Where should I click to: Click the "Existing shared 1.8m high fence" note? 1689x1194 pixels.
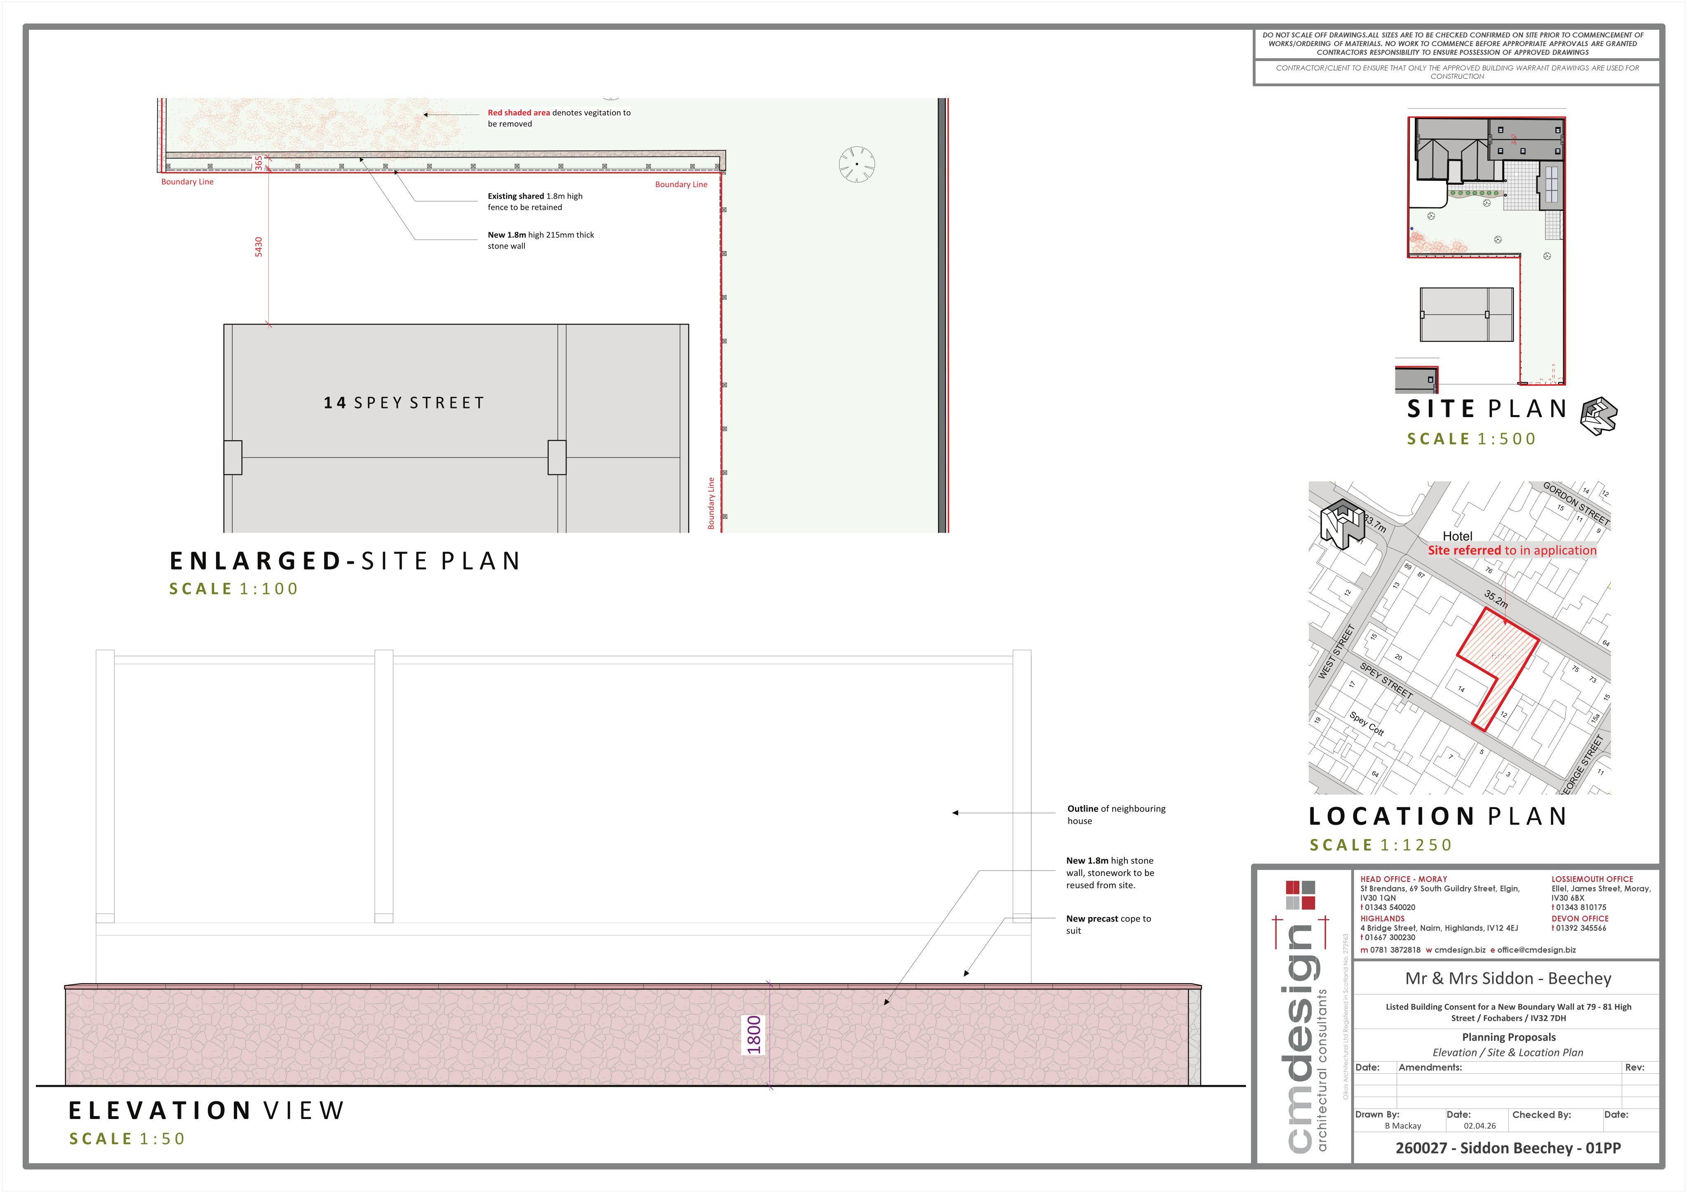pyautogui.click(x=535, y=202)
